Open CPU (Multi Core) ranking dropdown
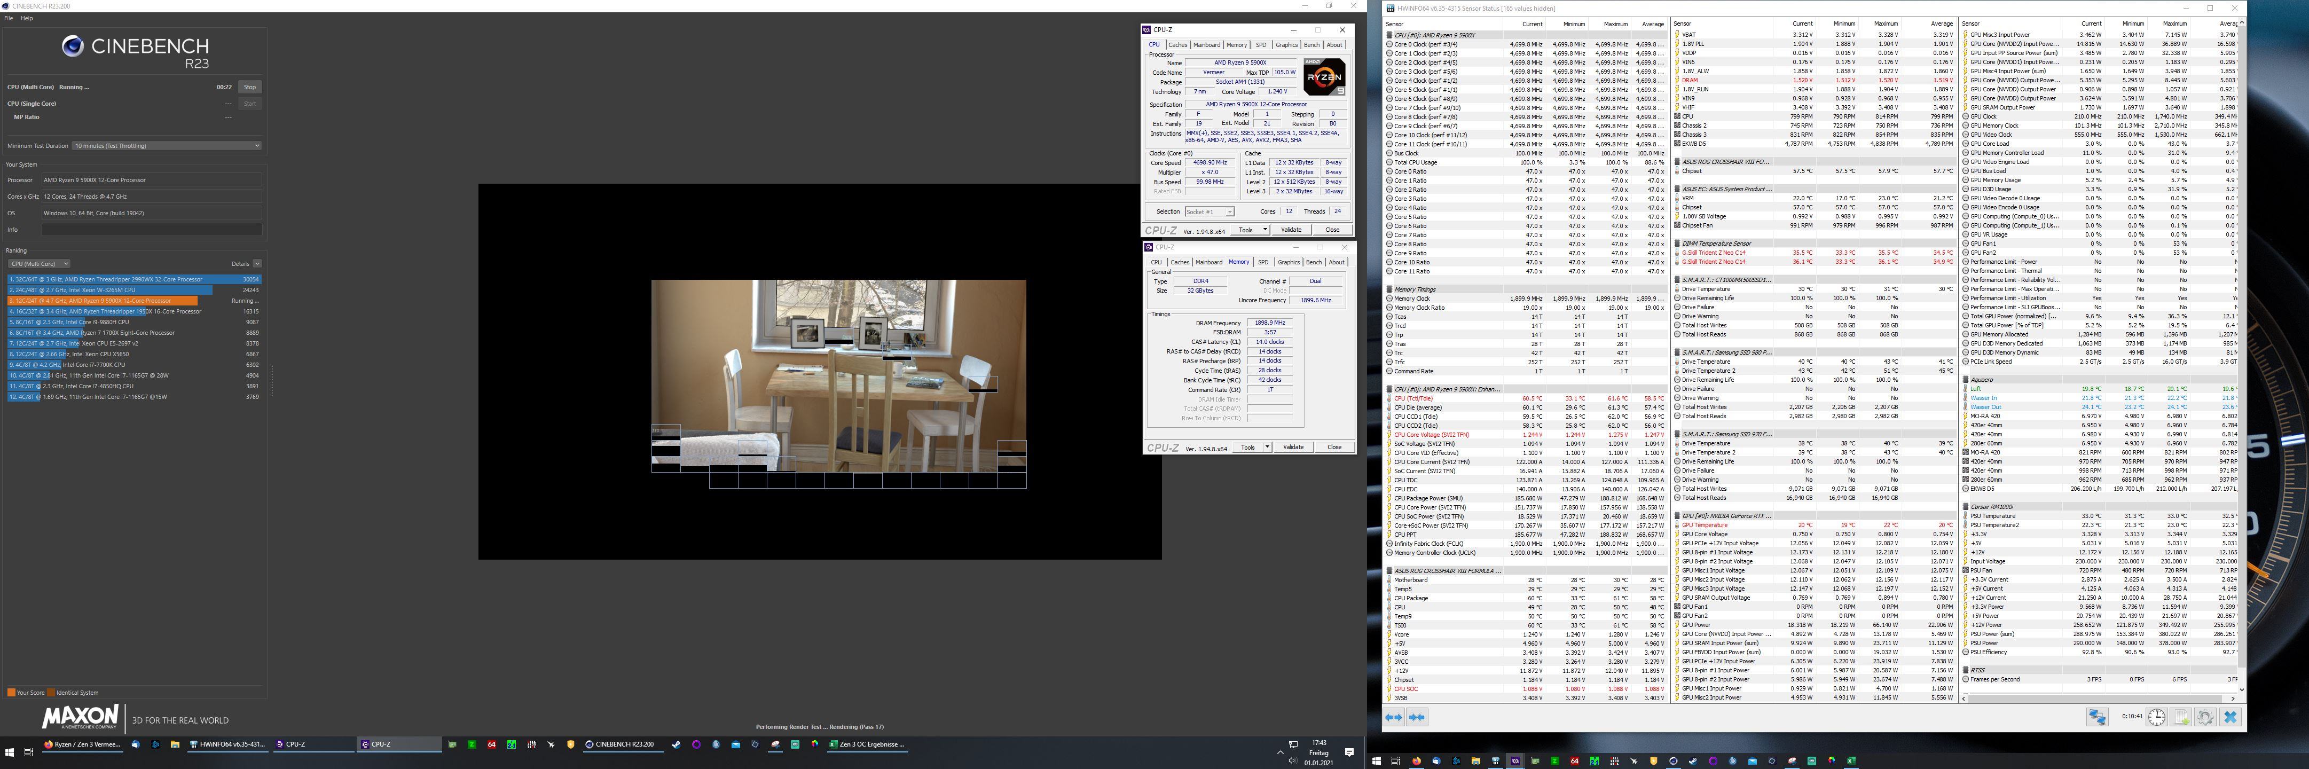Screen dimensions: 2309x769 [38, 263]
